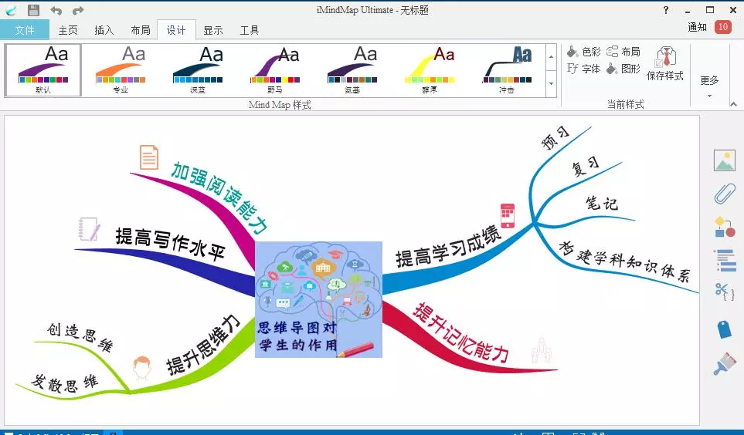This screenshot has height=435, width=744.
Task: Open the scissors snippets sidebar icon
Action: [725, 291]
